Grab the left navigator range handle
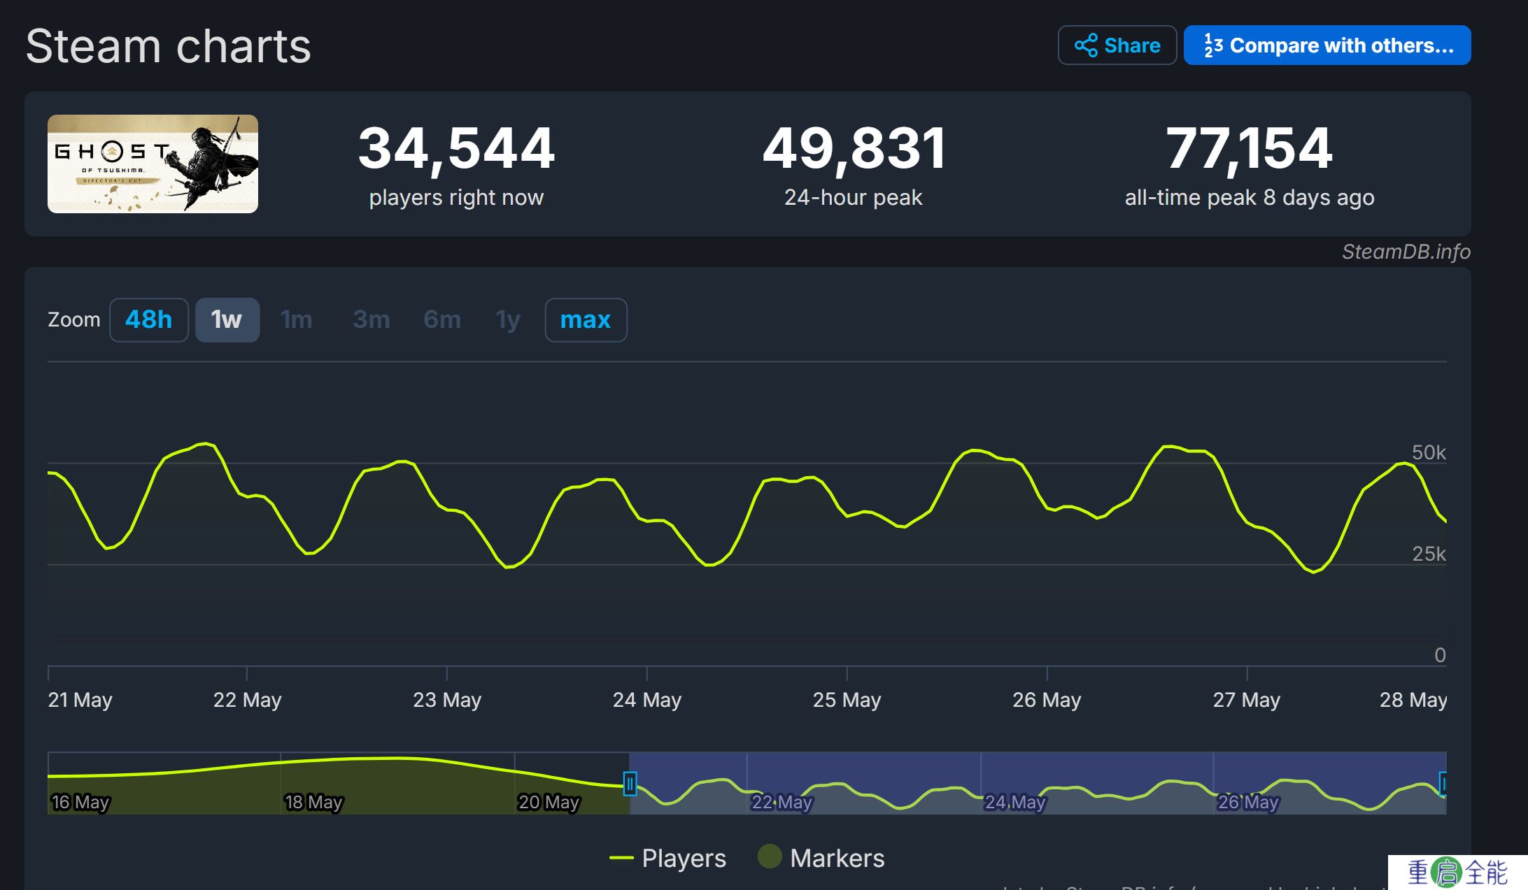 pos(630,784)
